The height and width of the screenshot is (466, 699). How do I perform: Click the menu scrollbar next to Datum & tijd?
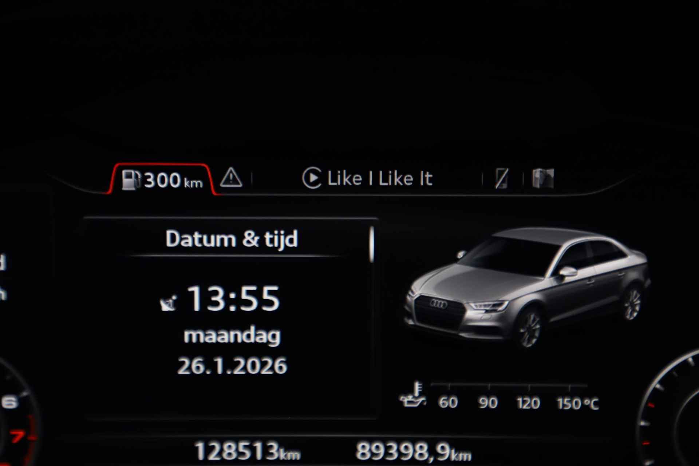coord(371,244)
